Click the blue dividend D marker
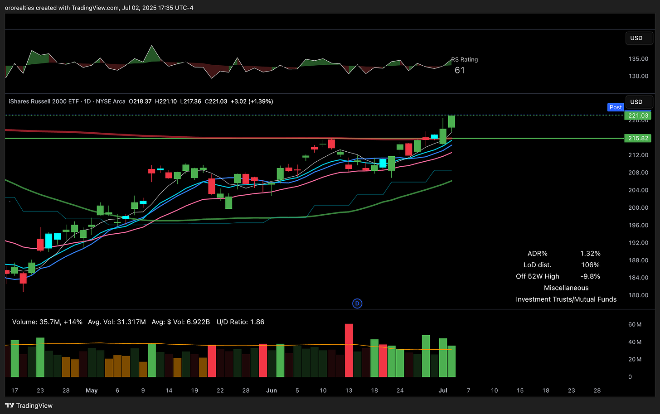The image size is (660, 414). 357,303
